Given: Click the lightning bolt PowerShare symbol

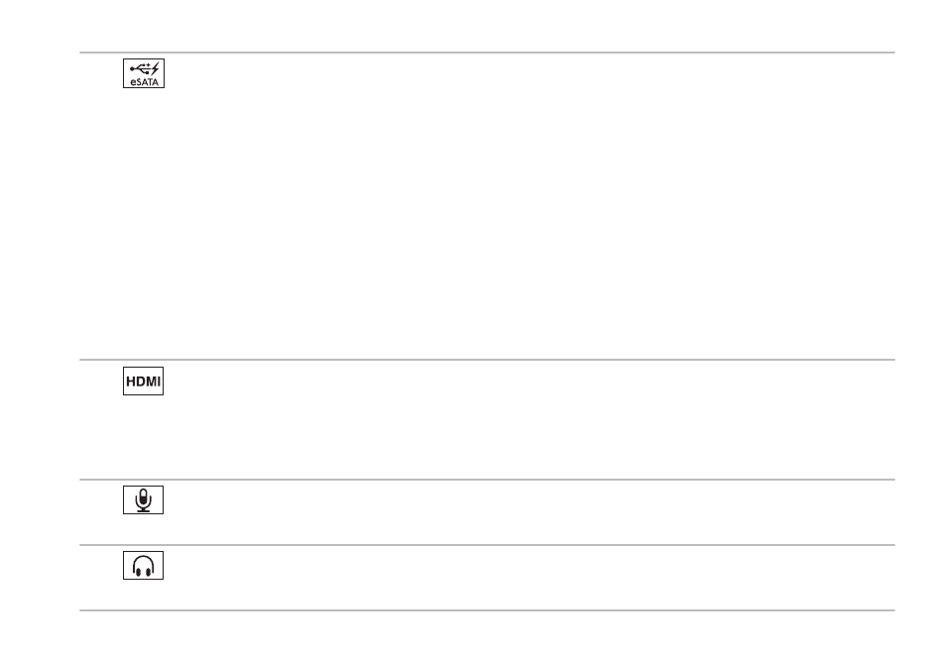Looking at the screenshot, I should click(155, 68).
